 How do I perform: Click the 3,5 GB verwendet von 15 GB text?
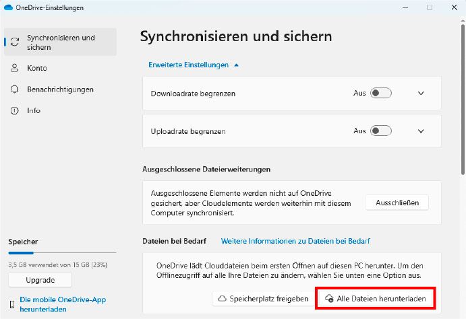coord(58,264)
